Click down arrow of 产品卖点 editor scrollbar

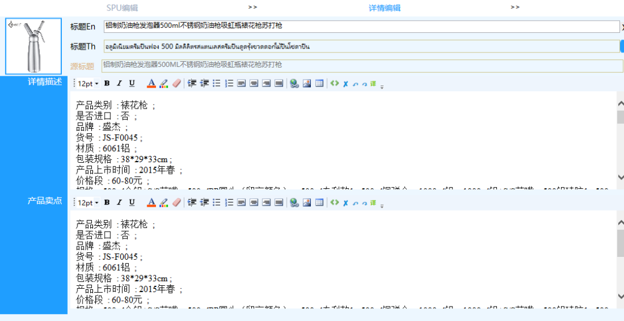coord(621,296)
